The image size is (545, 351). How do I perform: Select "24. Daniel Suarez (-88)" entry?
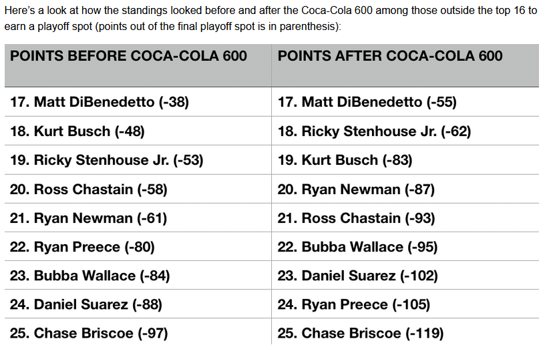[x=86, y=305]
